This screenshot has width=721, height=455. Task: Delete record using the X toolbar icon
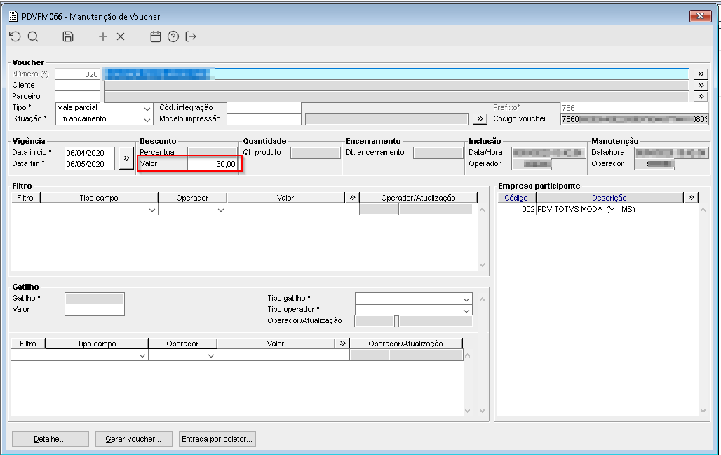tap(121, 36)
